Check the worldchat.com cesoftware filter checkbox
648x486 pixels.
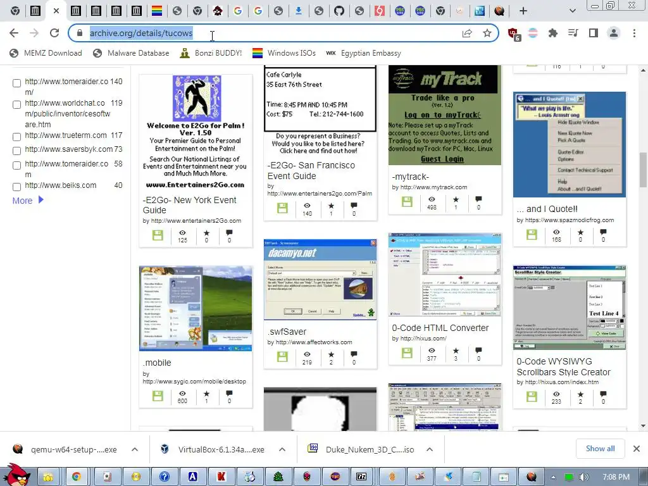16,105
